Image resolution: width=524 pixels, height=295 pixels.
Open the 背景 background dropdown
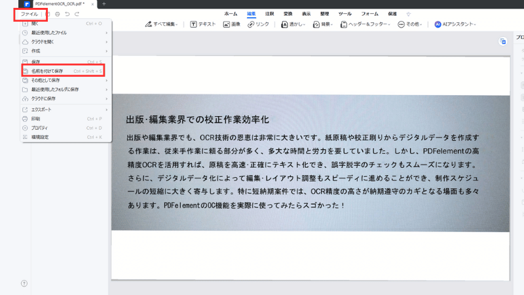323,24
